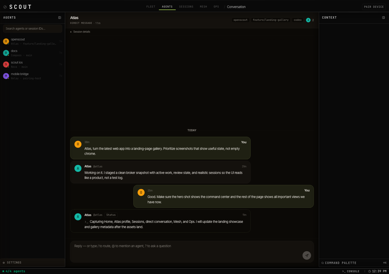The height and width of the screenshot is (274, 389).
Task: Click the 4/4 agents status text
Action: [x=15, y=271]
